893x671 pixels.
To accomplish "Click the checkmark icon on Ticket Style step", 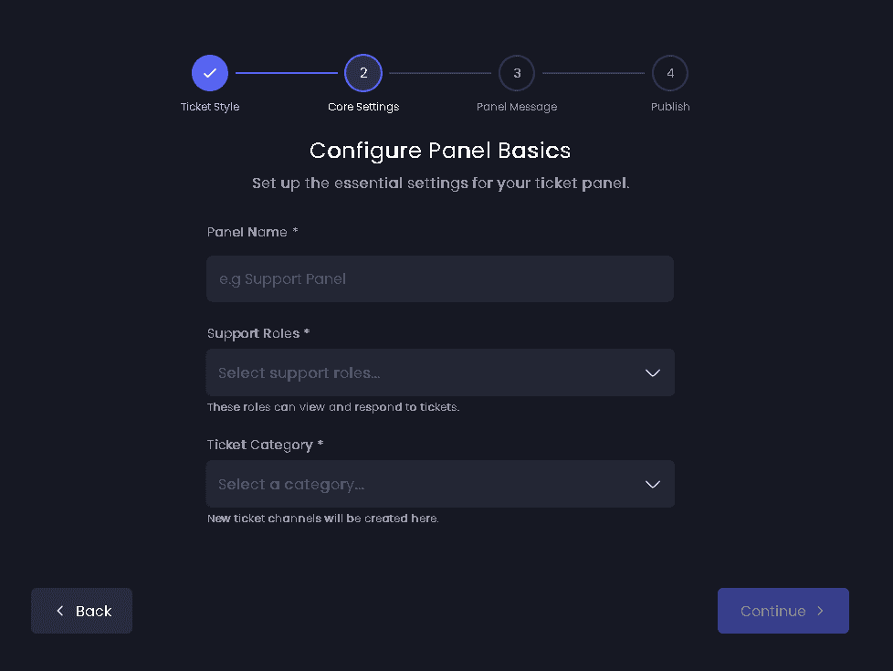I will tap(210, 72).
